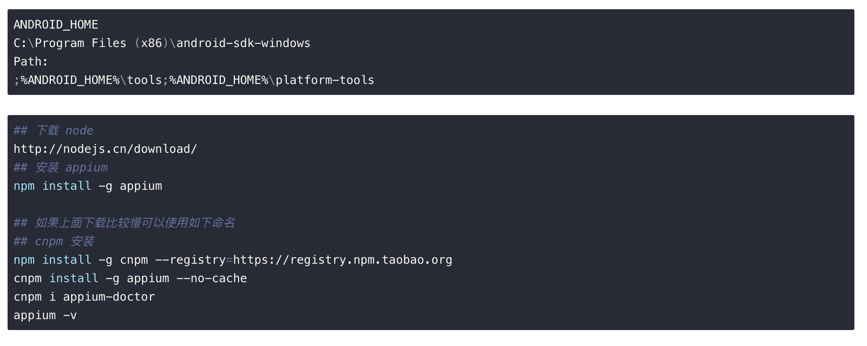Click "cnpm" in the cnpm install line
Viewport: 867px width, 346px height.
coord(27,278)
